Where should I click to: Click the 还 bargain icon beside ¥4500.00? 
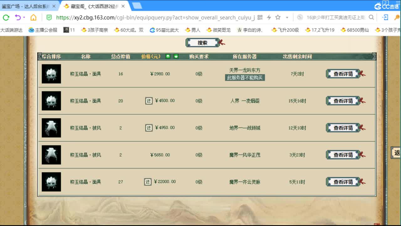(149, 101)
